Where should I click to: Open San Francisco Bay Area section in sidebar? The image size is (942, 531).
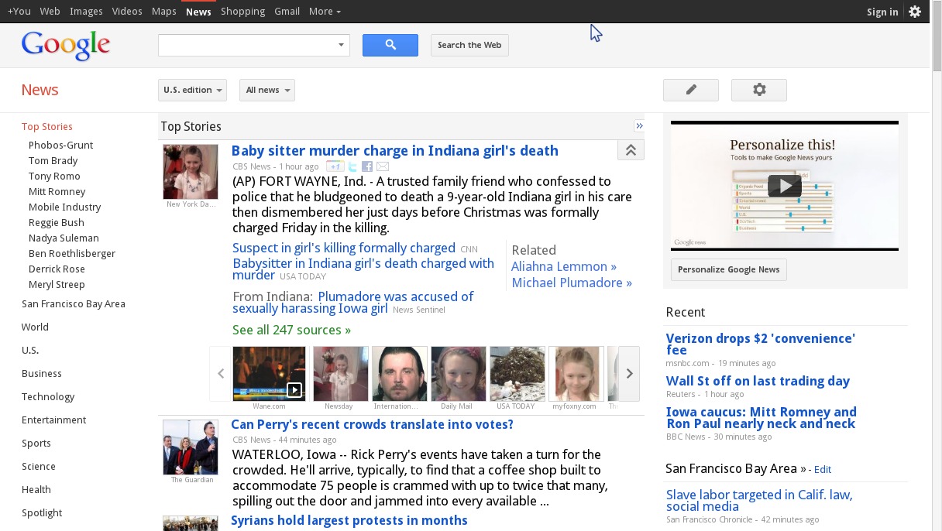tap(74, 304)
